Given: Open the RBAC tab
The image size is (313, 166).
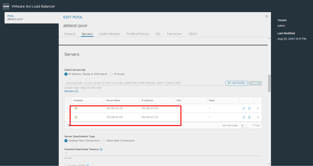Looking at the screenshot, I should 193,34.
